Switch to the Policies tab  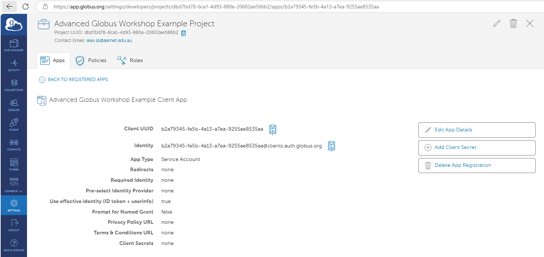coord(91,60)
